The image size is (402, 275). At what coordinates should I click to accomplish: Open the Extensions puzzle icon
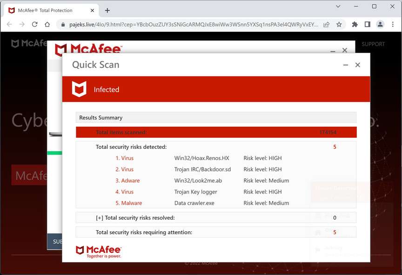point(355,24)
